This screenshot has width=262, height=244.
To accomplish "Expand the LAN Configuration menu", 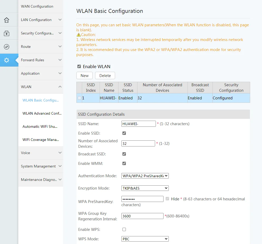I will (x=41, y=20).
